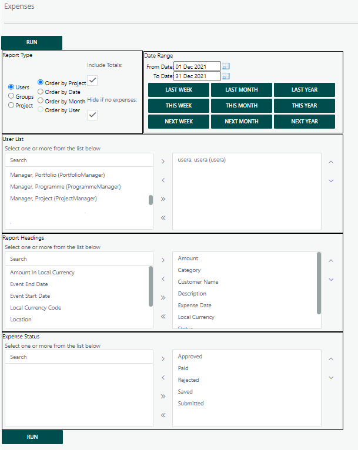Set date range to NEXT MONTH
Viewport: 358px width, 450px height.
tap(242, 122)
